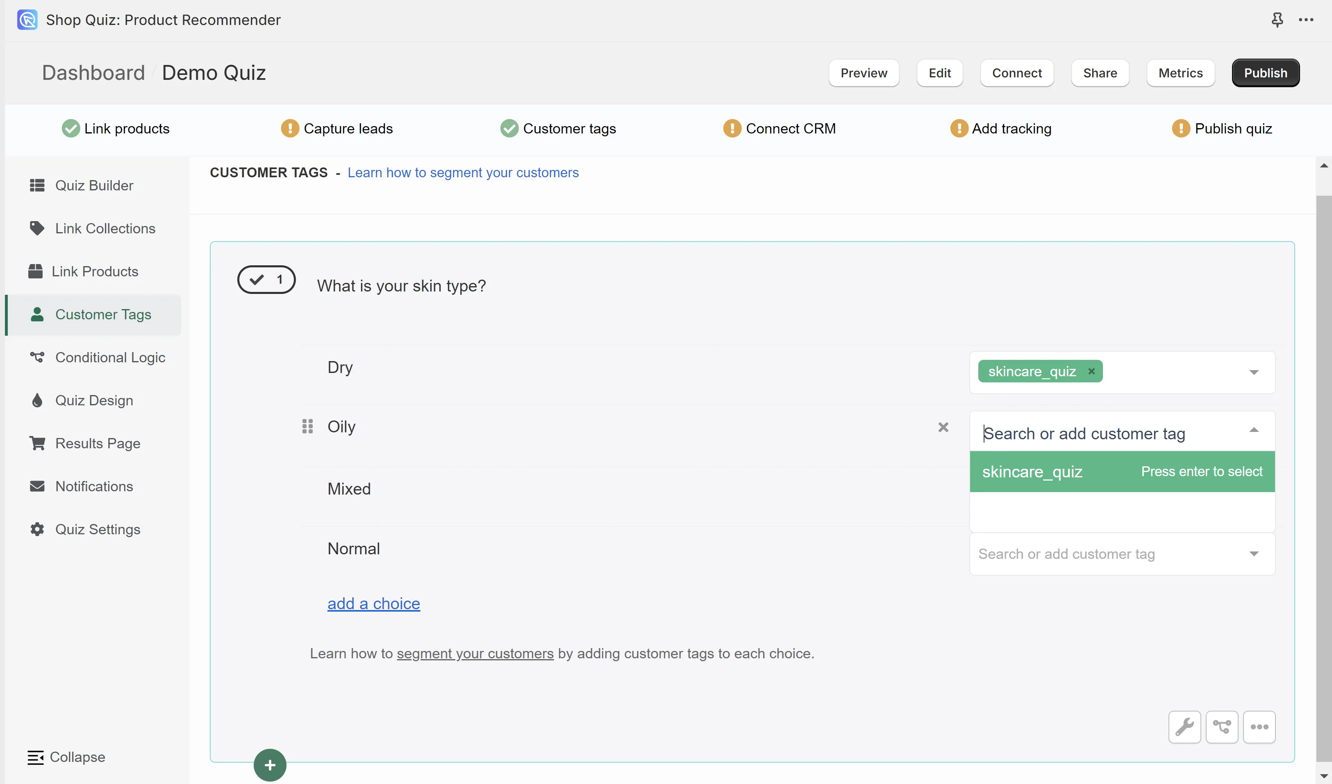Click the 'Demo Quiz' title text
The image size is (1332, 784).
(214, 72)
